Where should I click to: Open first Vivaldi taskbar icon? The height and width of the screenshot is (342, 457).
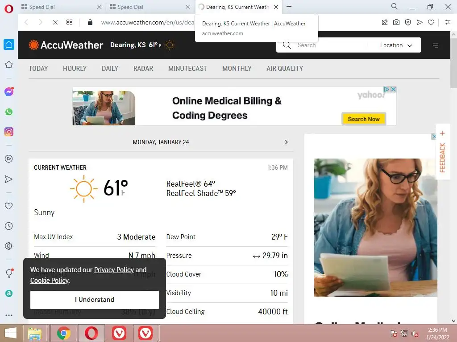(x=119, y=333)
